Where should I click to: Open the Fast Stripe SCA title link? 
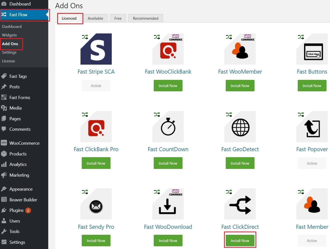click(96, 72)
